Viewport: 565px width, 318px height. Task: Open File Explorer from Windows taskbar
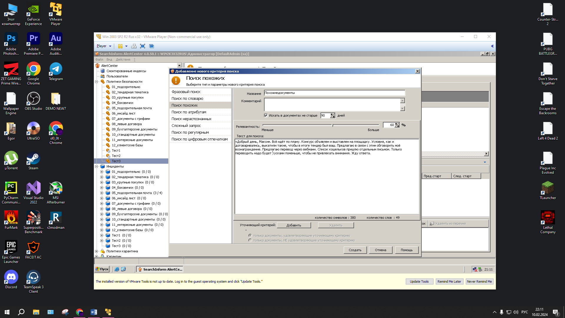tap(36, 312)
